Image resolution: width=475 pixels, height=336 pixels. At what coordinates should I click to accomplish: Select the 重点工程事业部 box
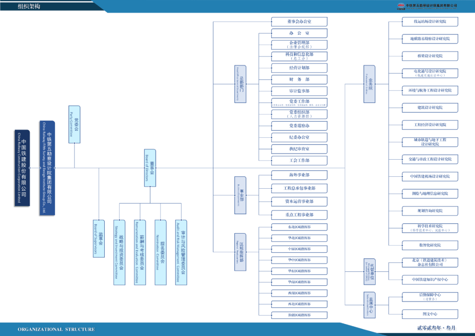pyautogui.click(x=300, y=215)
